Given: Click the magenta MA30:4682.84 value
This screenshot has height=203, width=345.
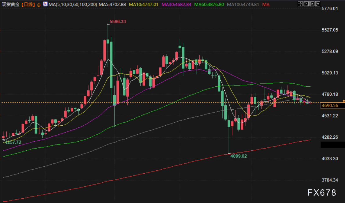Looking at the screenshot, I should tap(176, 4).
